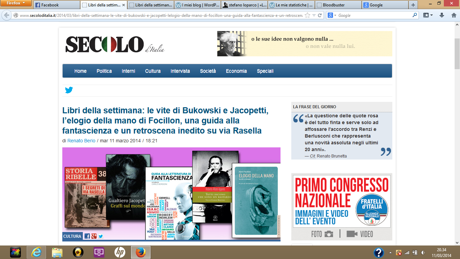Click the FOTO link in the congress banner
460x259 pixels.
click(x=322, y=234)
